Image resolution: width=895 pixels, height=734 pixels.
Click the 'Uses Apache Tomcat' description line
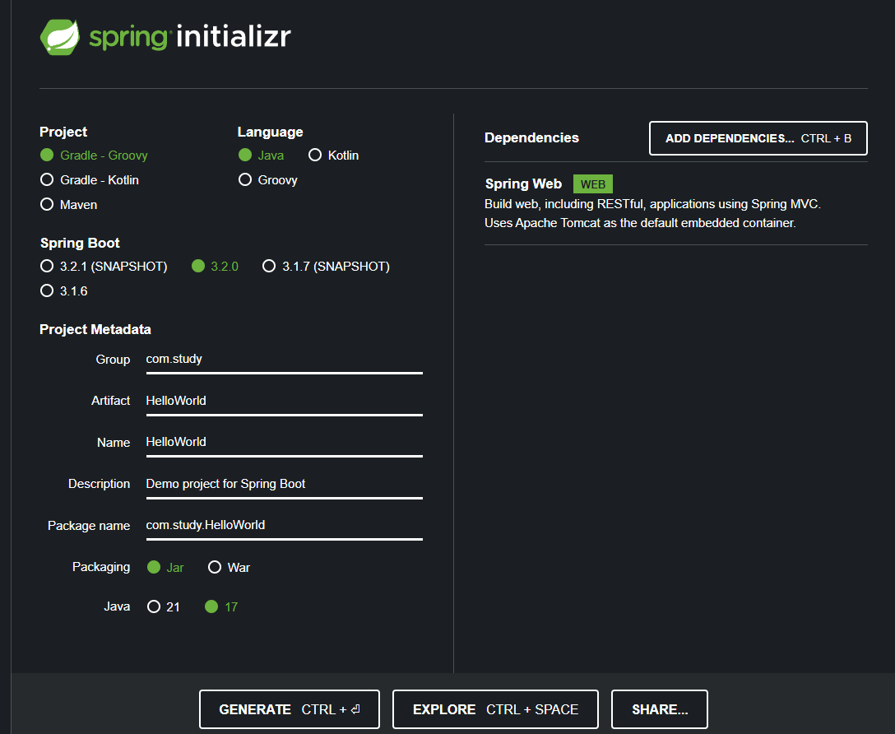click(640, 223)
